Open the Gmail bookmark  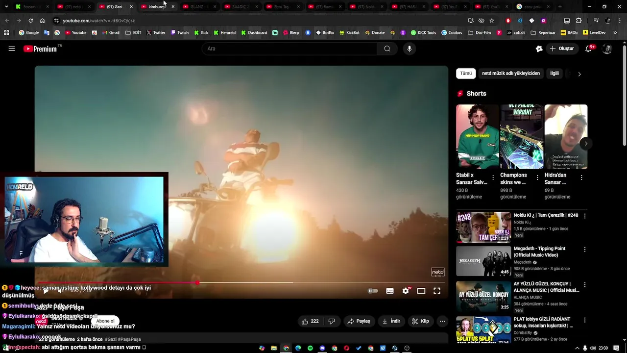[x=110, y=33]
